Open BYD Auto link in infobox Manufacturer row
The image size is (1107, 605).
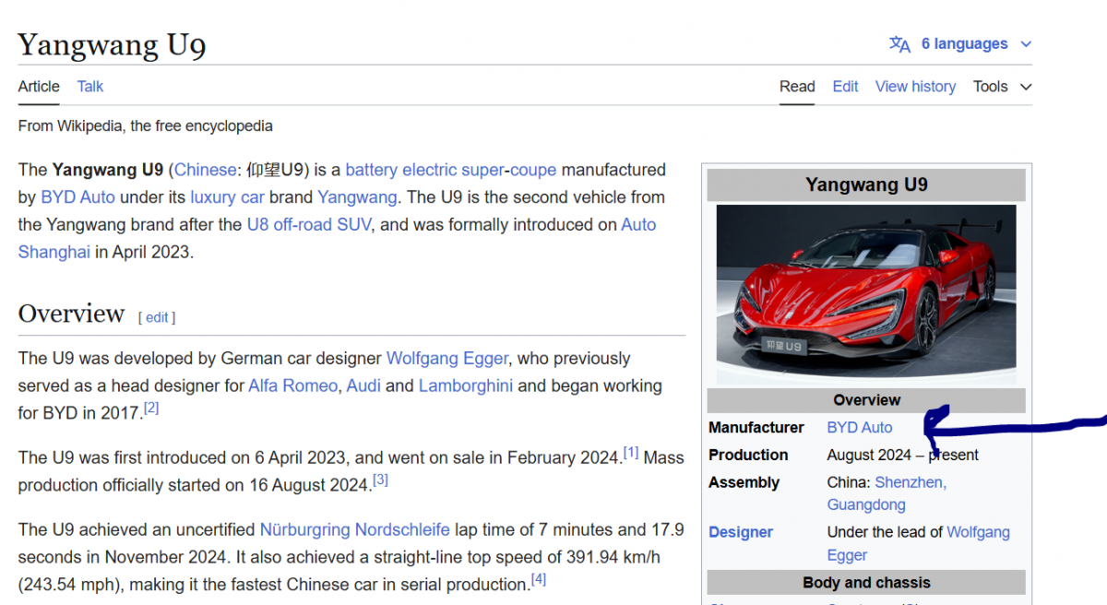click(x=860, y=428)
